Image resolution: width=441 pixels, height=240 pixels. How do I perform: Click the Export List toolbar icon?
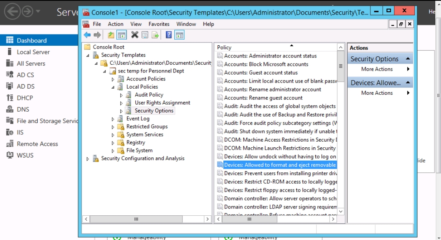pyautogui.click(x=155, y=35)
